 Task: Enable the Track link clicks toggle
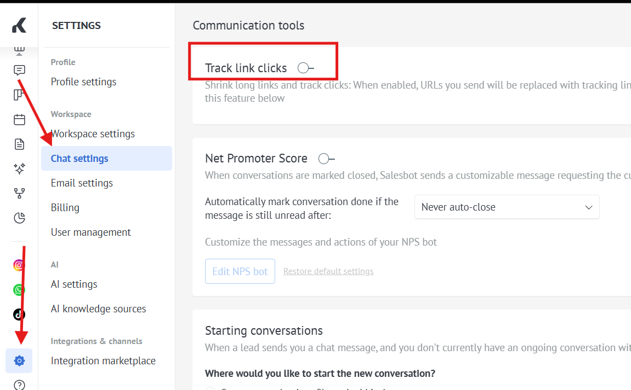coord(305,68)
